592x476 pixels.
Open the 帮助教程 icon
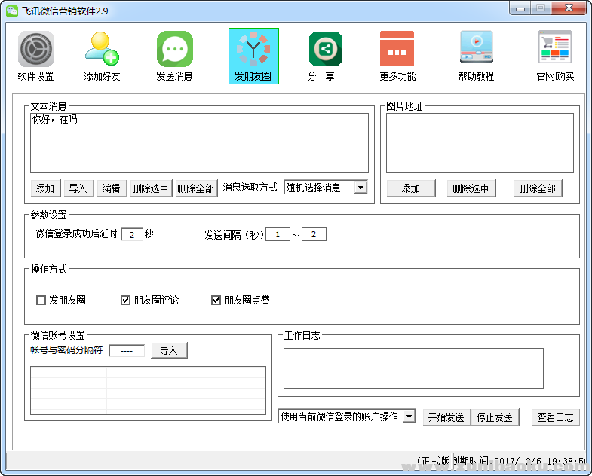tap(476, 50)
